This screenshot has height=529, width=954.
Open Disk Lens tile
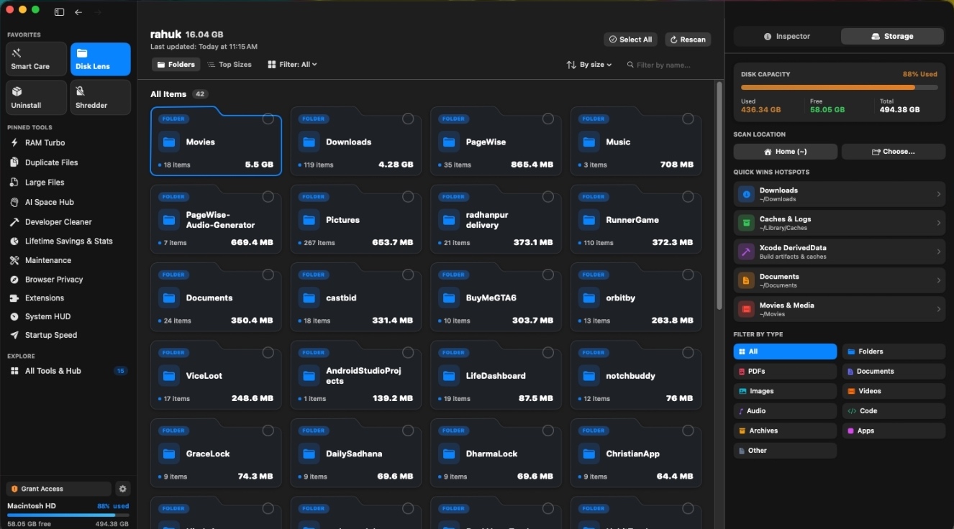tap(101, 59)
